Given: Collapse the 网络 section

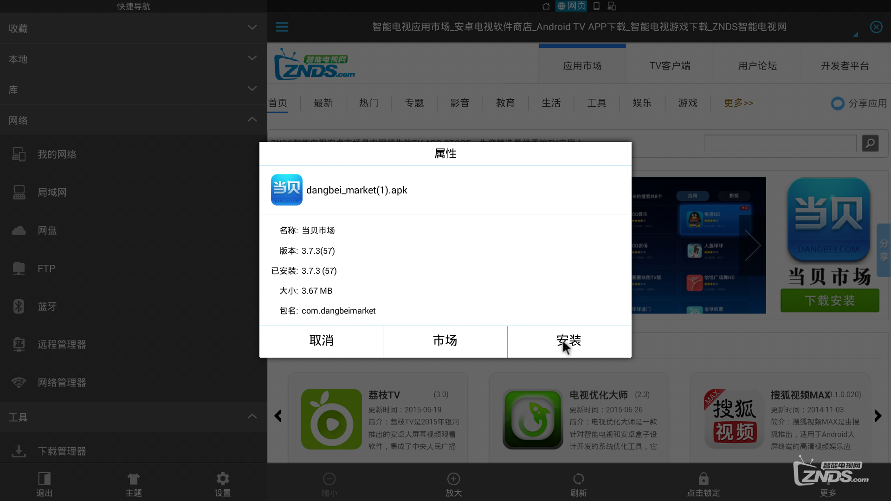Looking at the screenshot, I should click(133, 120).
